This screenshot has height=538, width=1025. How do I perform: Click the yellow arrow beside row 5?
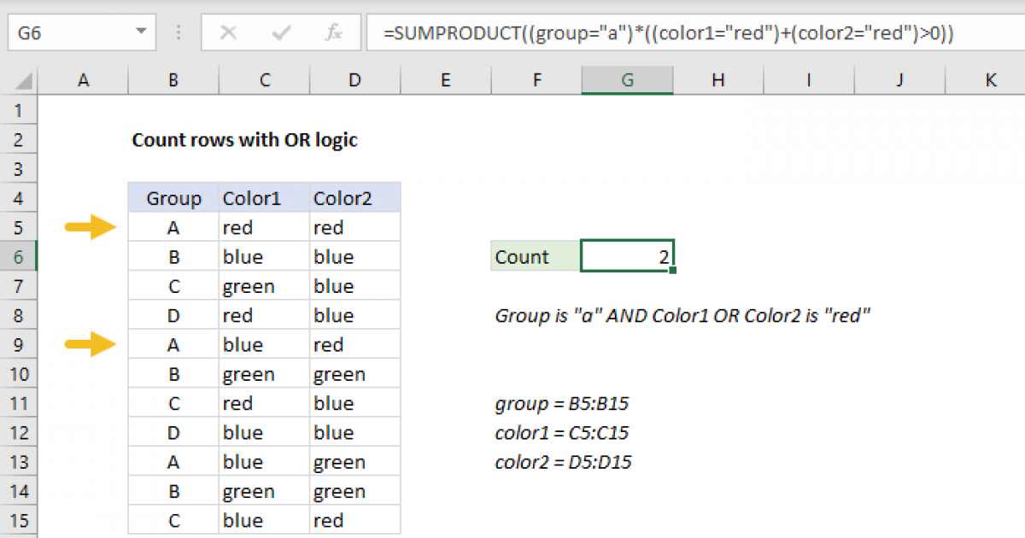point(91,227)
